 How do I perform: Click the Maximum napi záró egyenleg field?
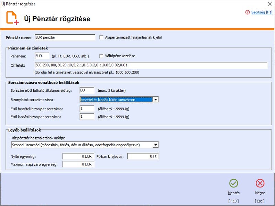(x=78, y=164)
